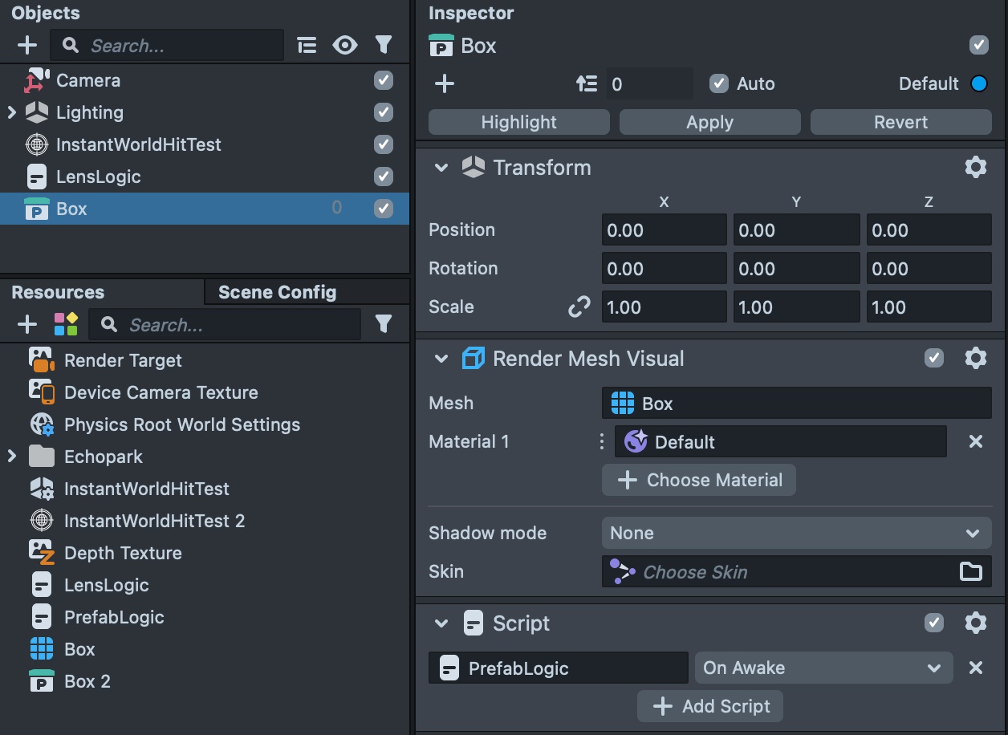This screenshot has height=735, width=1008.
Task: Open the On Awake event dropdown
Action: (x=823, y=668)
